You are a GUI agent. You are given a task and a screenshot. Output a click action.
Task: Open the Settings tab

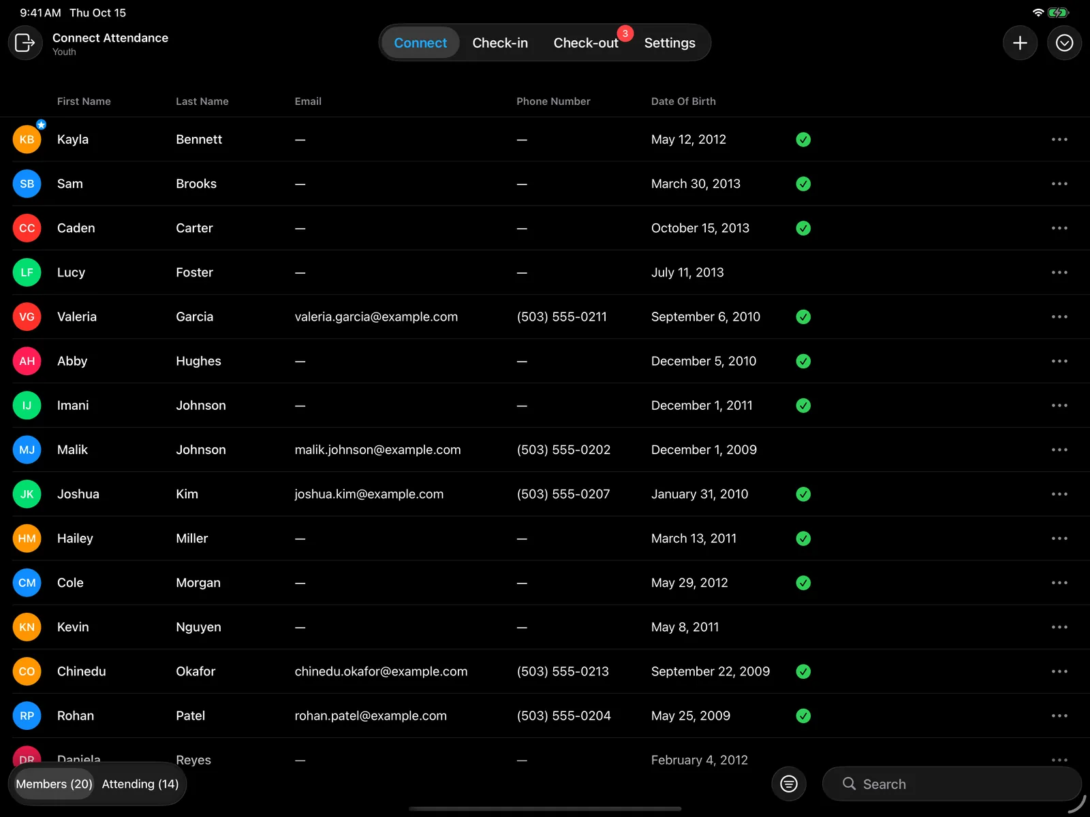pyautogui.click(x=670, y=43)
